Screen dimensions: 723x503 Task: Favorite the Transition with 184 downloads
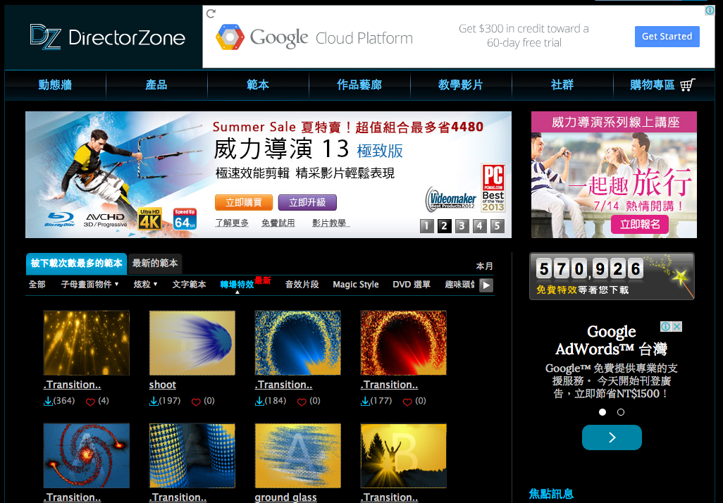pyautogui.click(x=302, y=402)
